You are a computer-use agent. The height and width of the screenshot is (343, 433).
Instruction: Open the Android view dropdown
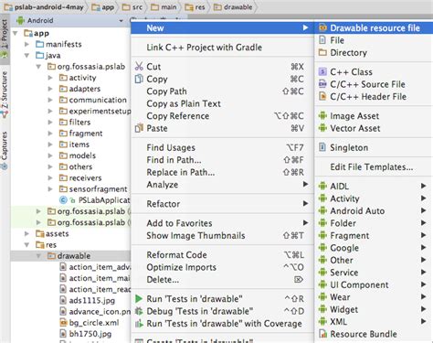pos(70,20)
